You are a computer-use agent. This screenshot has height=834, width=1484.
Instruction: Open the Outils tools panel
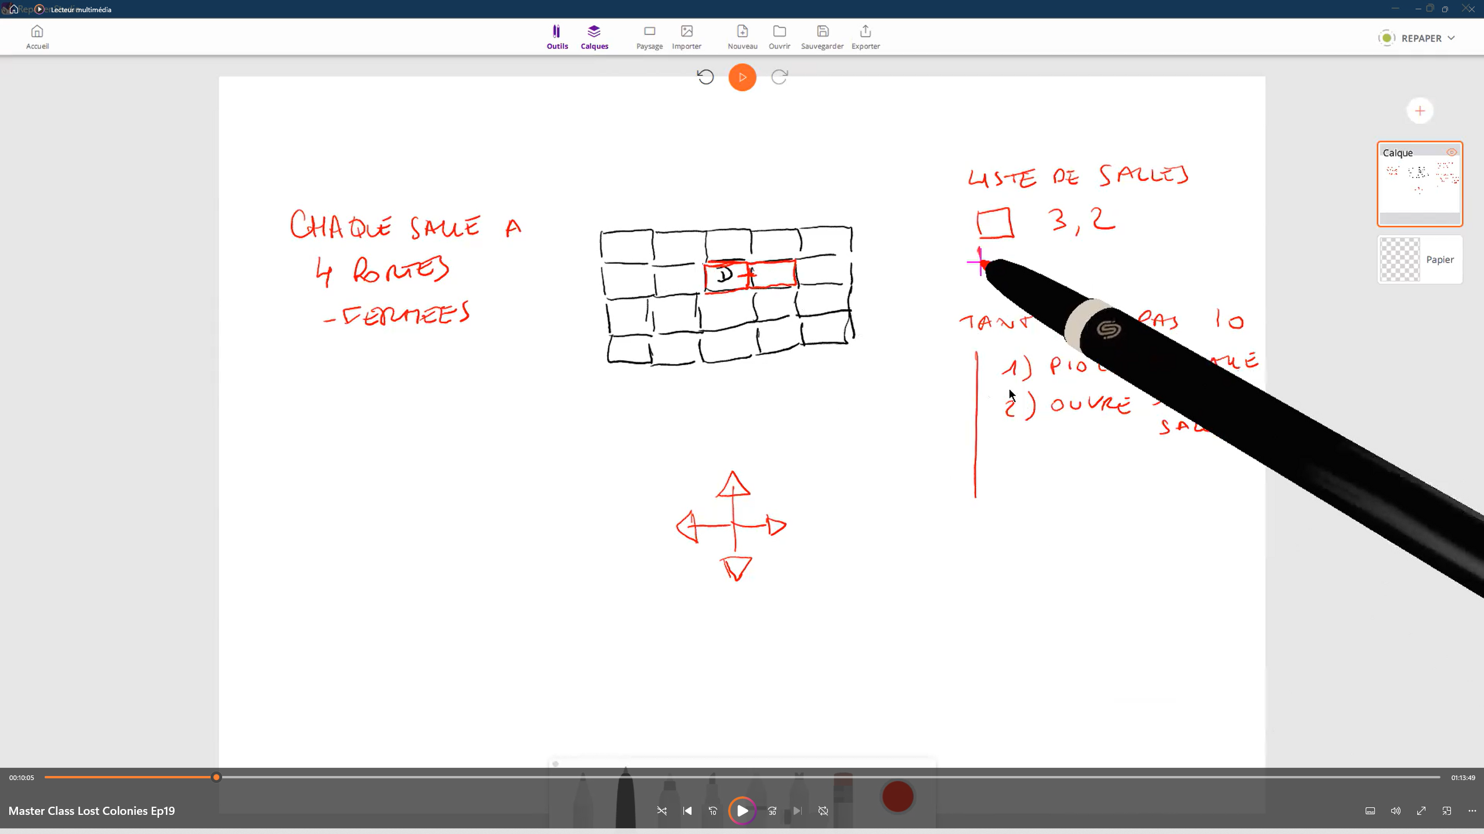point(557,37)
